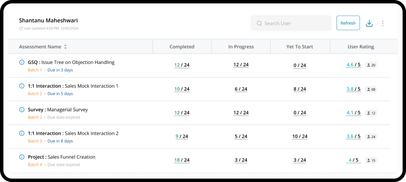This screenshot has height=182, width=406.
Task: Click the 20 raters badge for GSQ row
Action: point(371,65)
